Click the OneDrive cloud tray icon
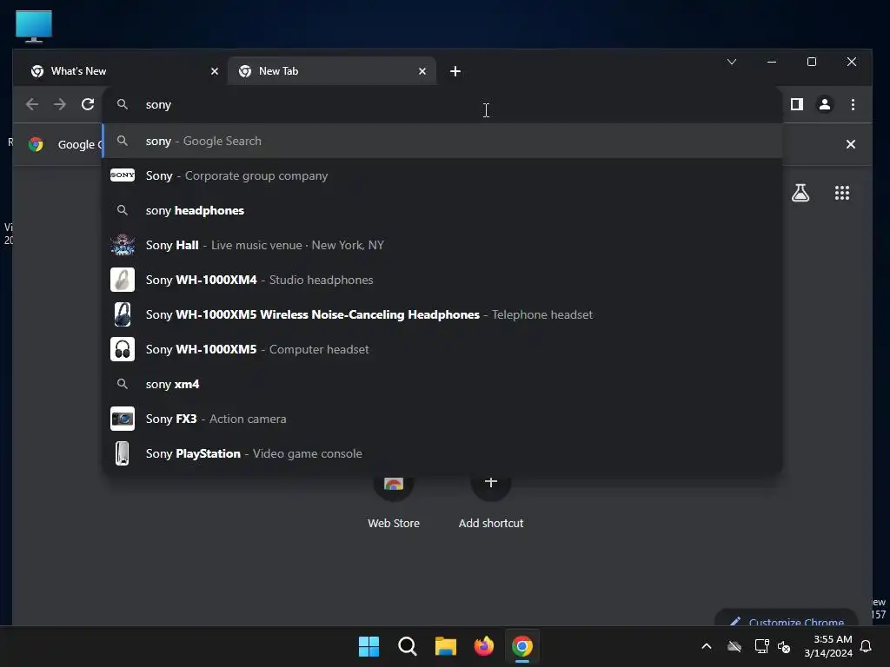Viewport: 890px width, 667px height. tap(734, 646)
